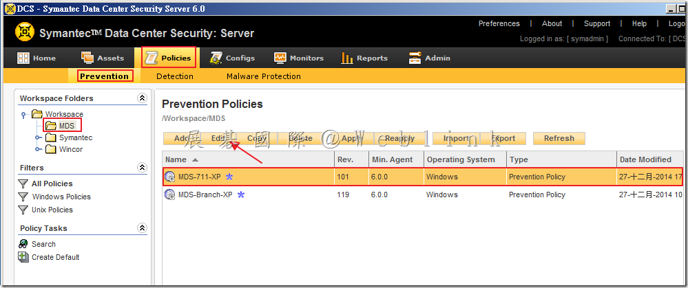Select the Malware Protection sub-tab
Screen dimensions: 688x288
click(x=264, y=76)
